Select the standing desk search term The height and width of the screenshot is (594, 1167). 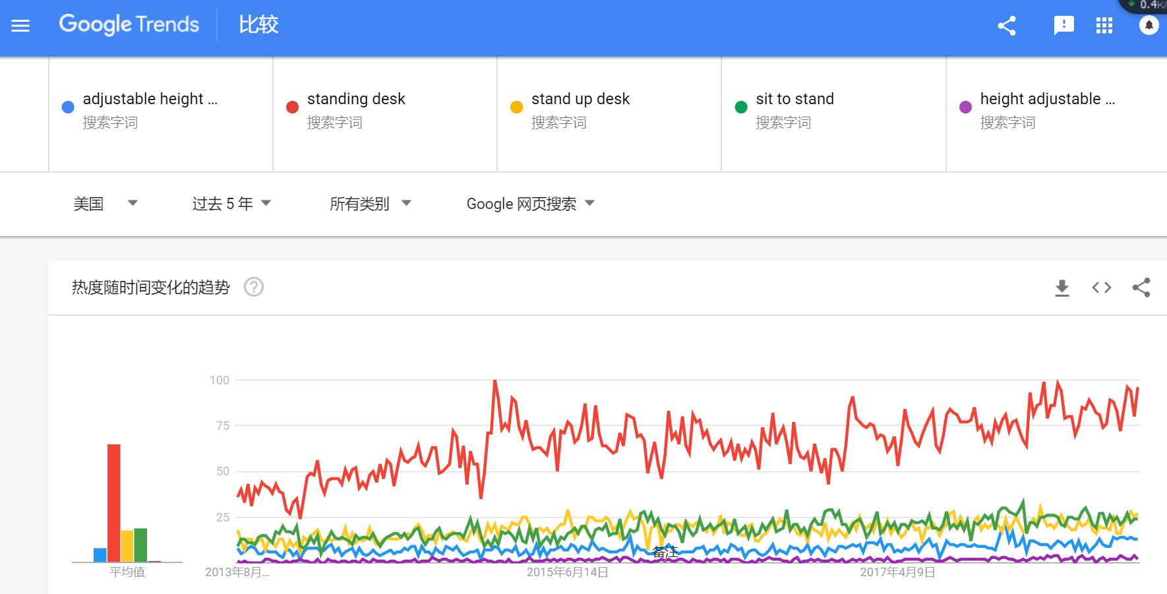coord(356,99)
